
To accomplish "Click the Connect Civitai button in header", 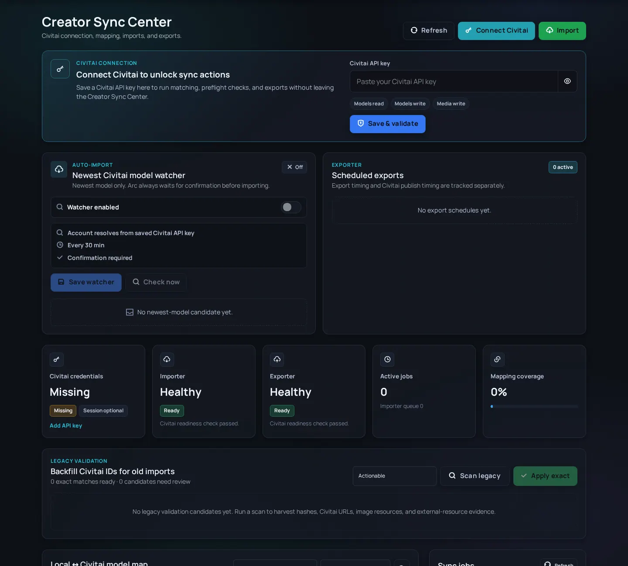I will [x=496, y=31].
